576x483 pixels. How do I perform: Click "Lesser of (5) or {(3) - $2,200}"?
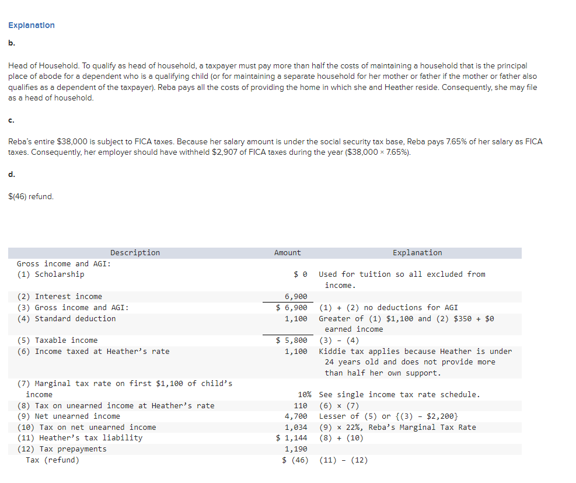(389, 416)
